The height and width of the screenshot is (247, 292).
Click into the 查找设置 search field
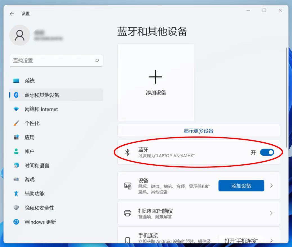point(56,61)
